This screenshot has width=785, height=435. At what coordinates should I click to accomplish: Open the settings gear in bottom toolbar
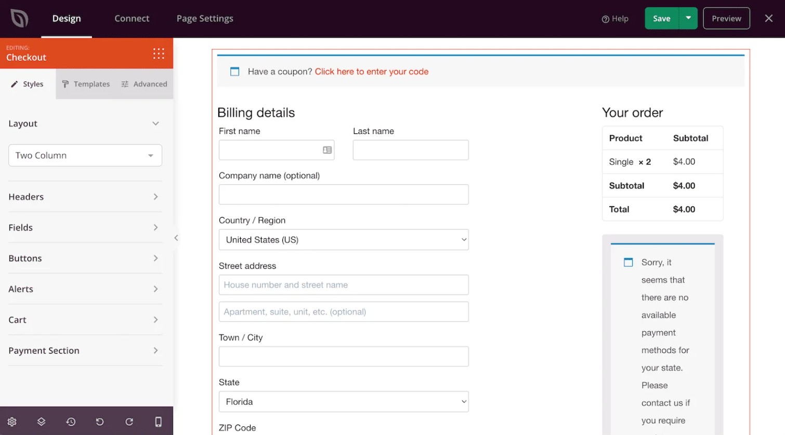pos(12,422)
